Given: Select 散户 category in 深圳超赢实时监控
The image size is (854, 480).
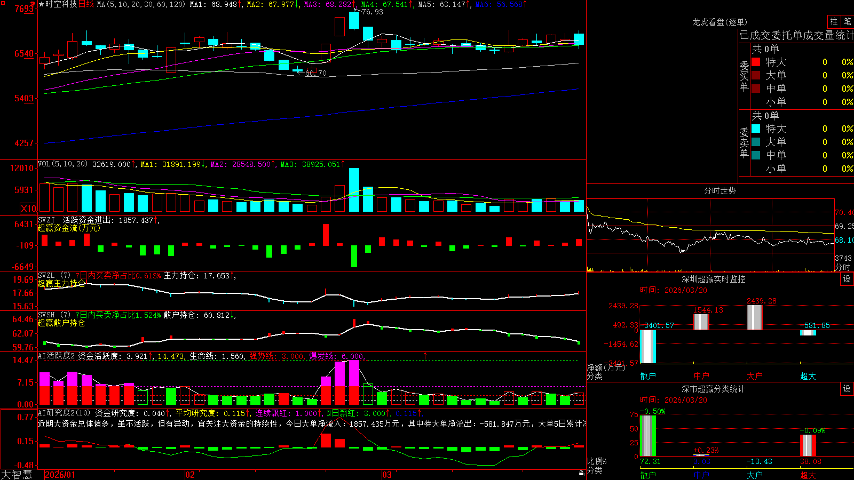Looking at the screenshot, I should (x=648, y=376).
